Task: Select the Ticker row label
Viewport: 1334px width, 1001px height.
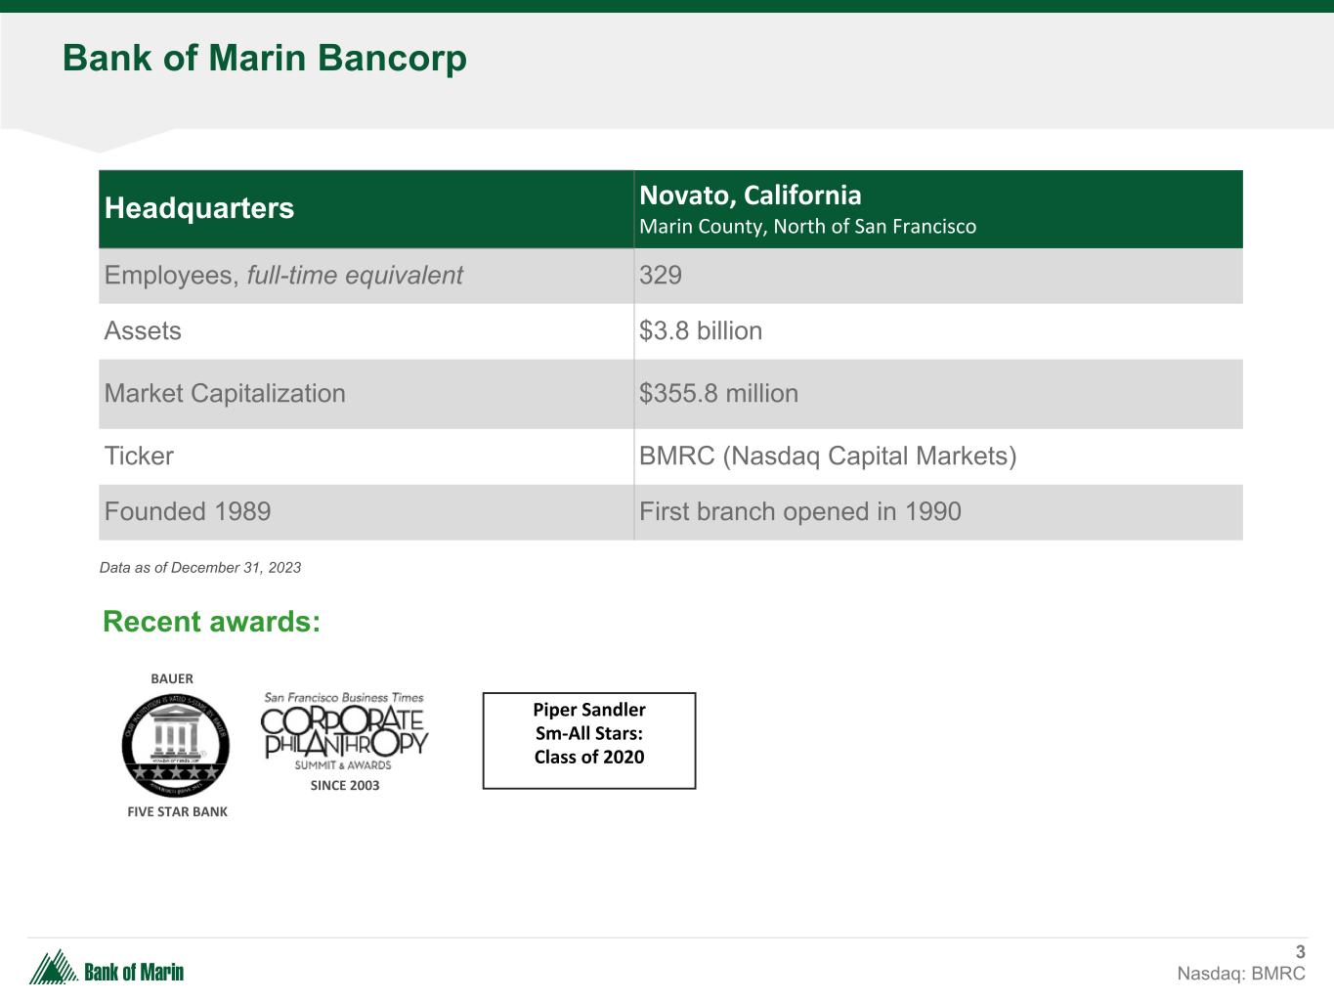Action: pos(139,457)
